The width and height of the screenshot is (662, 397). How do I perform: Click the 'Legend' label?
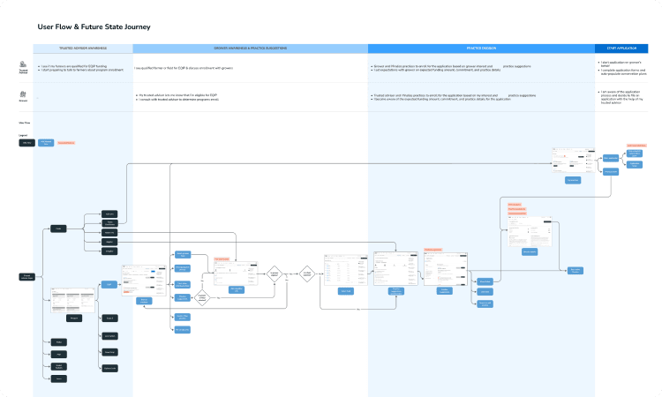23,136
